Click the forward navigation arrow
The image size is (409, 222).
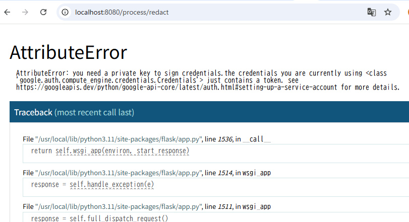point(25,12)
